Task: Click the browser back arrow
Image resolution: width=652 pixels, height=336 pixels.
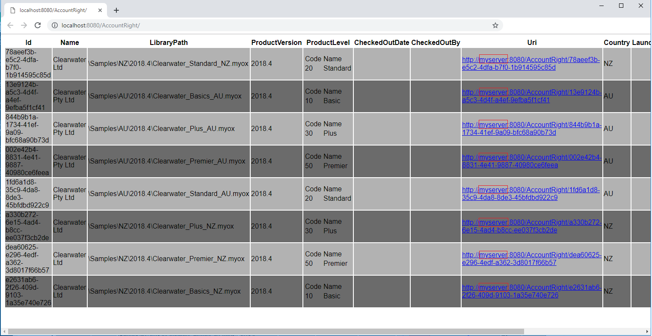Action: tap(10, 25)
